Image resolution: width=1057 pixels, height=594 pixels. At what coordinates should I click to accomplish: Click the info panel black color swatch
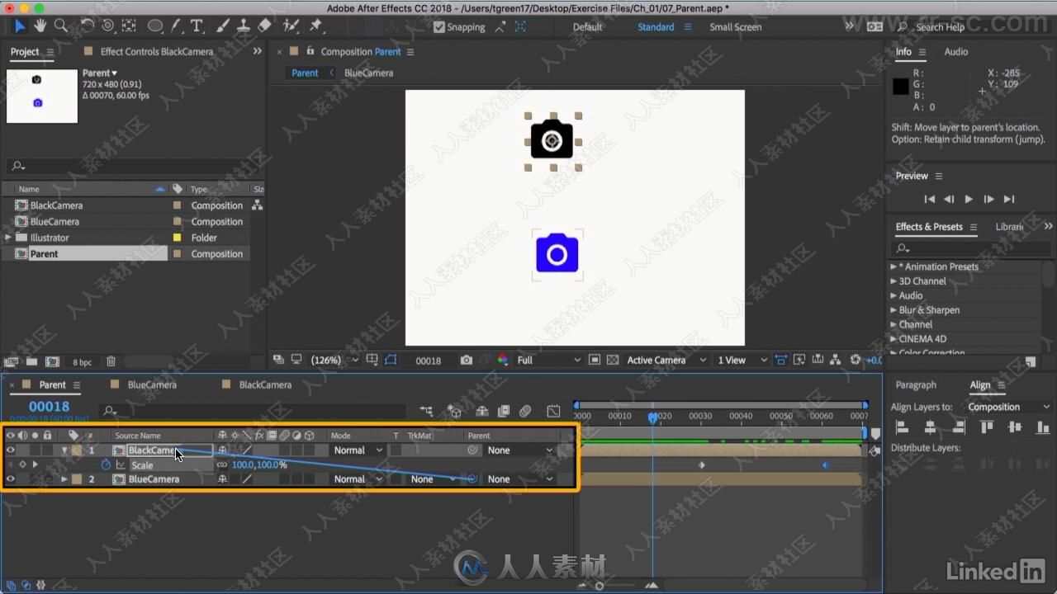pyautogui.click(x=900, y=87)
